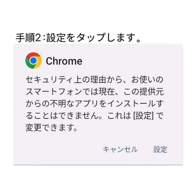Tap the 設定 button in the dialog
The image size is (196, 174).
[160, 149]
